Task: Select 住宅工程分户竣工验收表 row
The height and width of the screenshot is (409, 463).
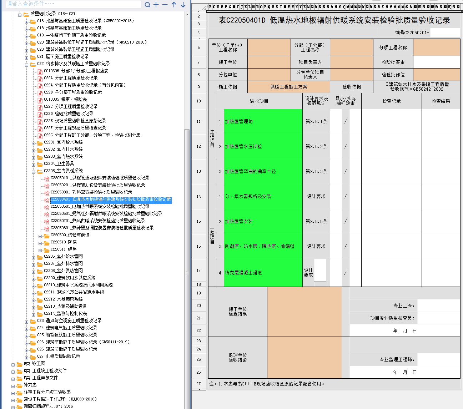Action: tap(47, 392)
